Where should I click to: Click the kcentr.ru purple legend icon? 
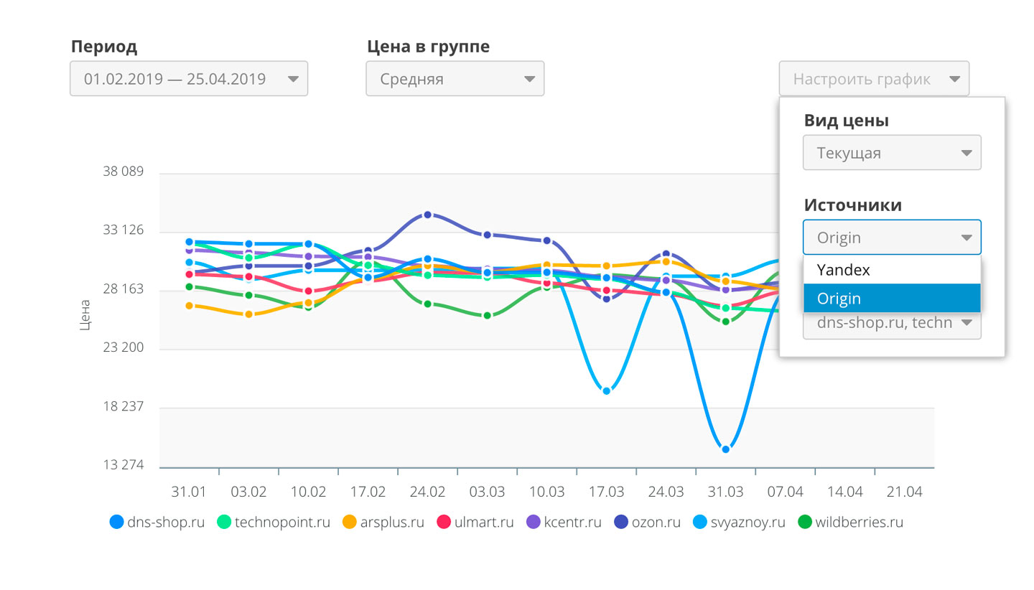click(x=534, y=523)
